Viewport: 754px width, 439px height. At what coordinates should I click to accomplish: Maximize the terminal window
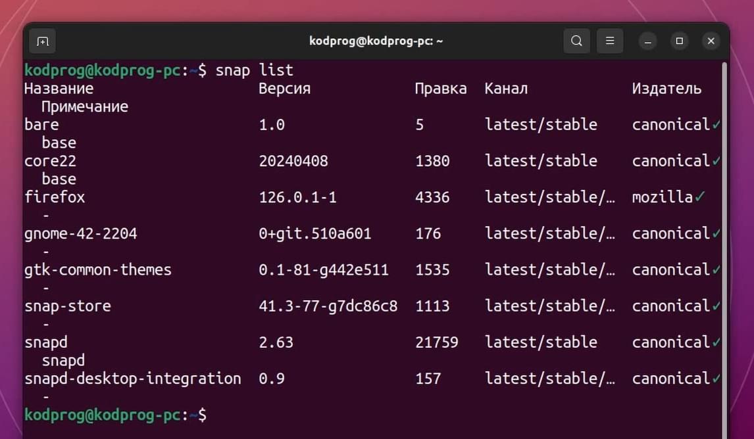(680, 41)
